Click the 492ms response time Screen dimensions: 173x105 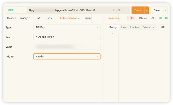coord(143,18)
